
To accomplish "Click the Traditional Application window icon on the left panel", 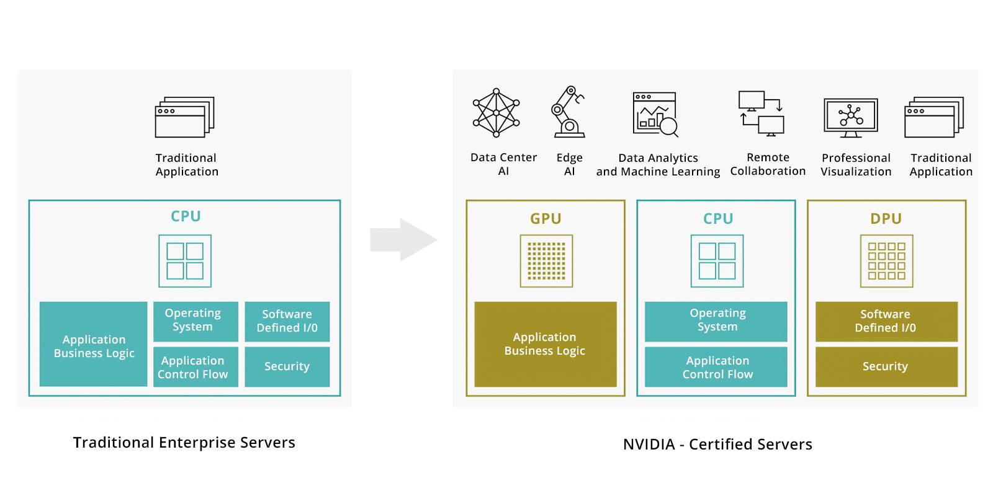I will click(x=185, y=117).
